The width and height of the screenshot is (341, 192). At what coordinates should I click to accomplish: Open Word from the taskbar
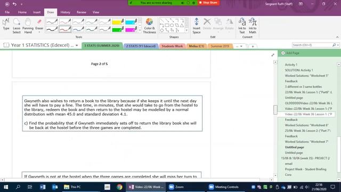(x=43, y=187)
